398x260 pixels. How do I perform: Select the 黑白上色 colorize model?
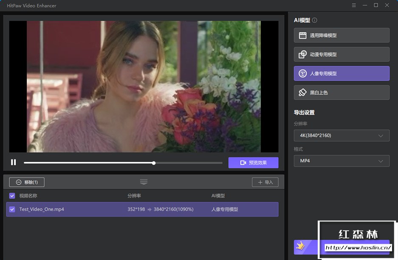tap(342, 92)
